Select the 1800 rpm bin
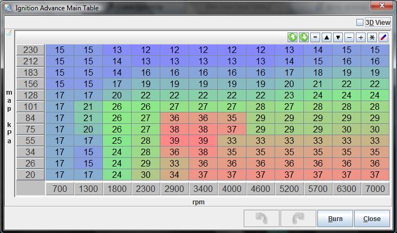 tap(117, 189)
